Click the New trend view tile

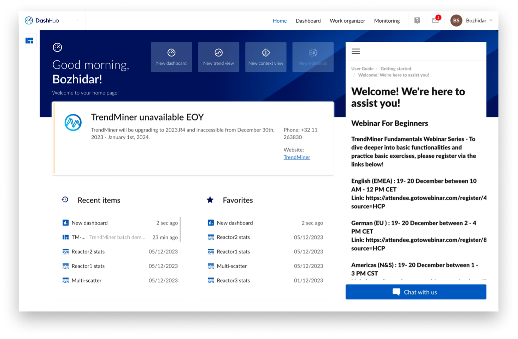tap(218, 57)
